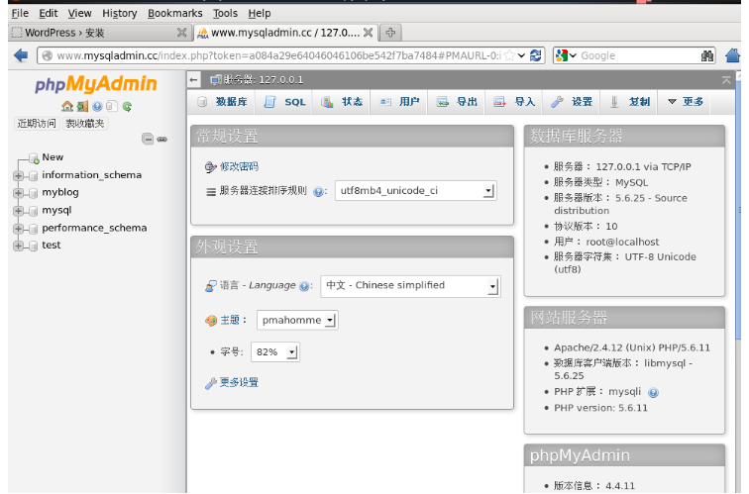Open the 状态 (Status) tab
The image size is (749, 494).
click(x=342, y=102)
